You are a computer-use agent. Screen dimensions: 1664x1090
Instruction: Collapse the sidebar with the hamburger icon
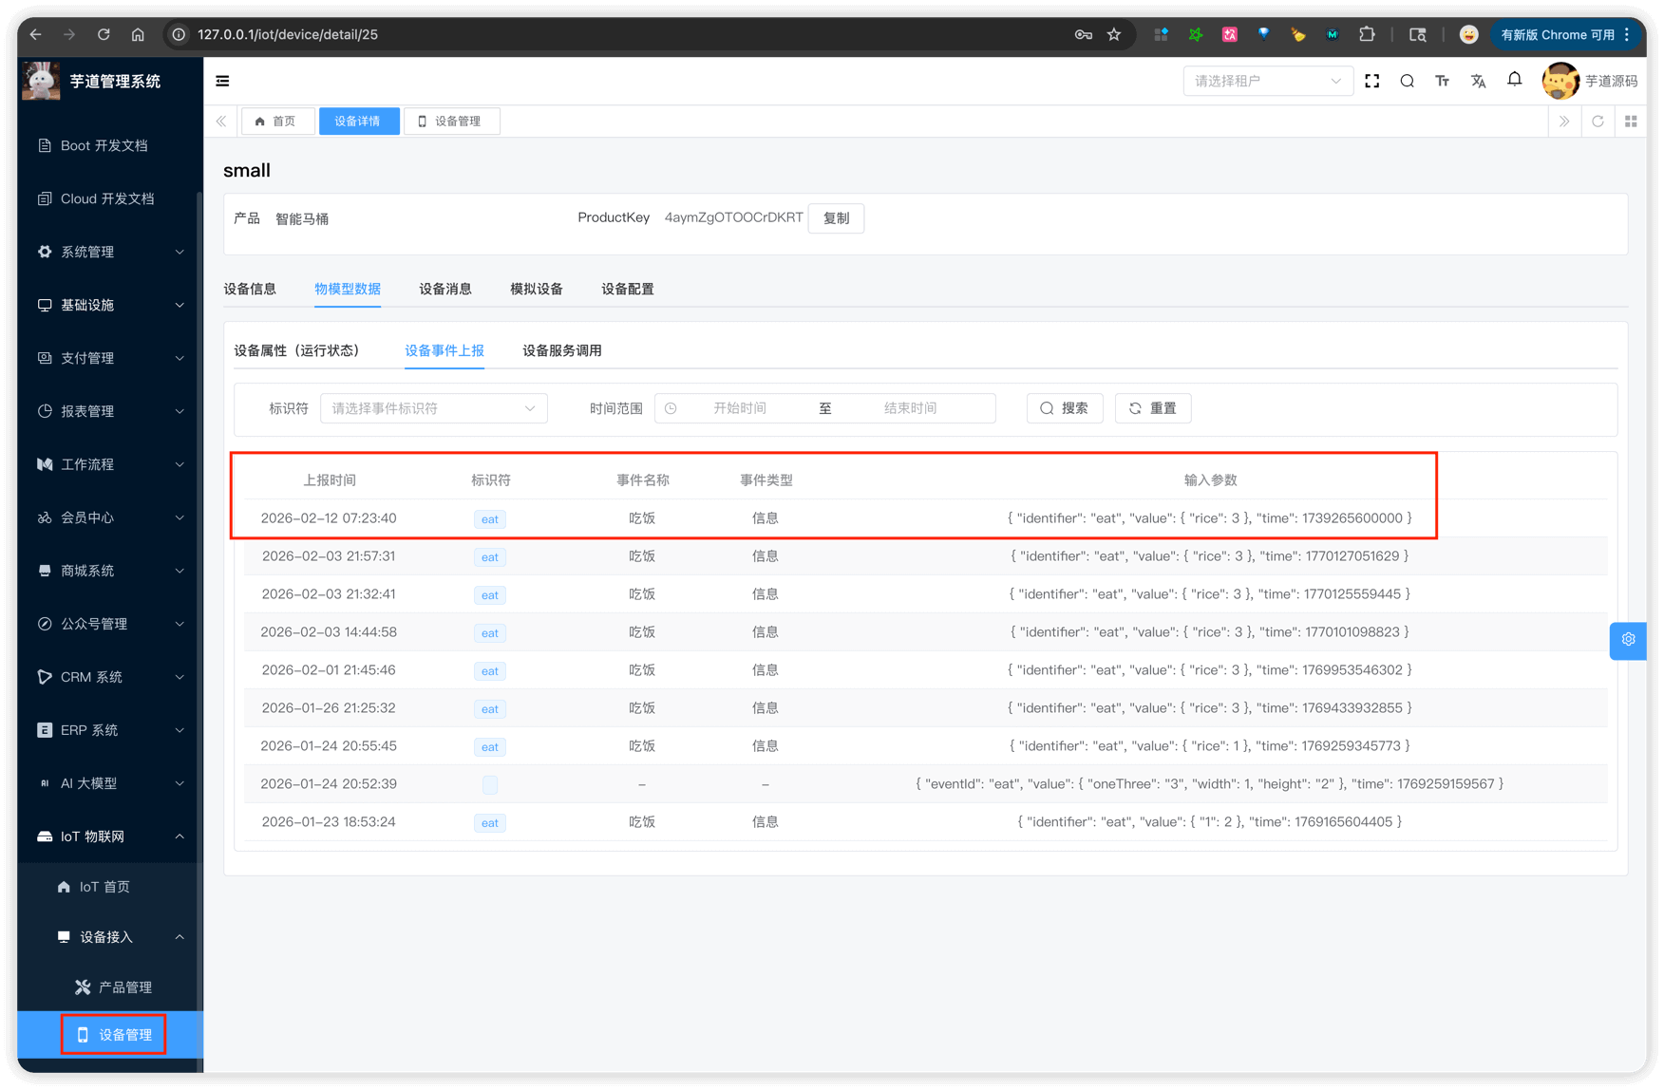click(x=222, y=82)
